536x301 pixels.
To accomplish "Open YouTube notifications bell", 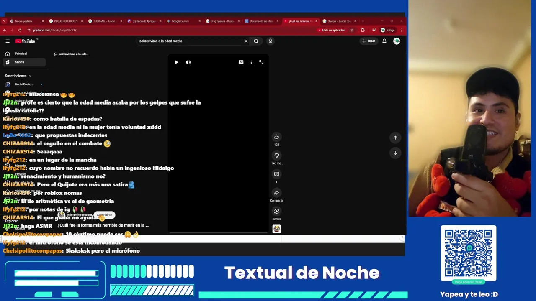I will (x=384, y=41).
